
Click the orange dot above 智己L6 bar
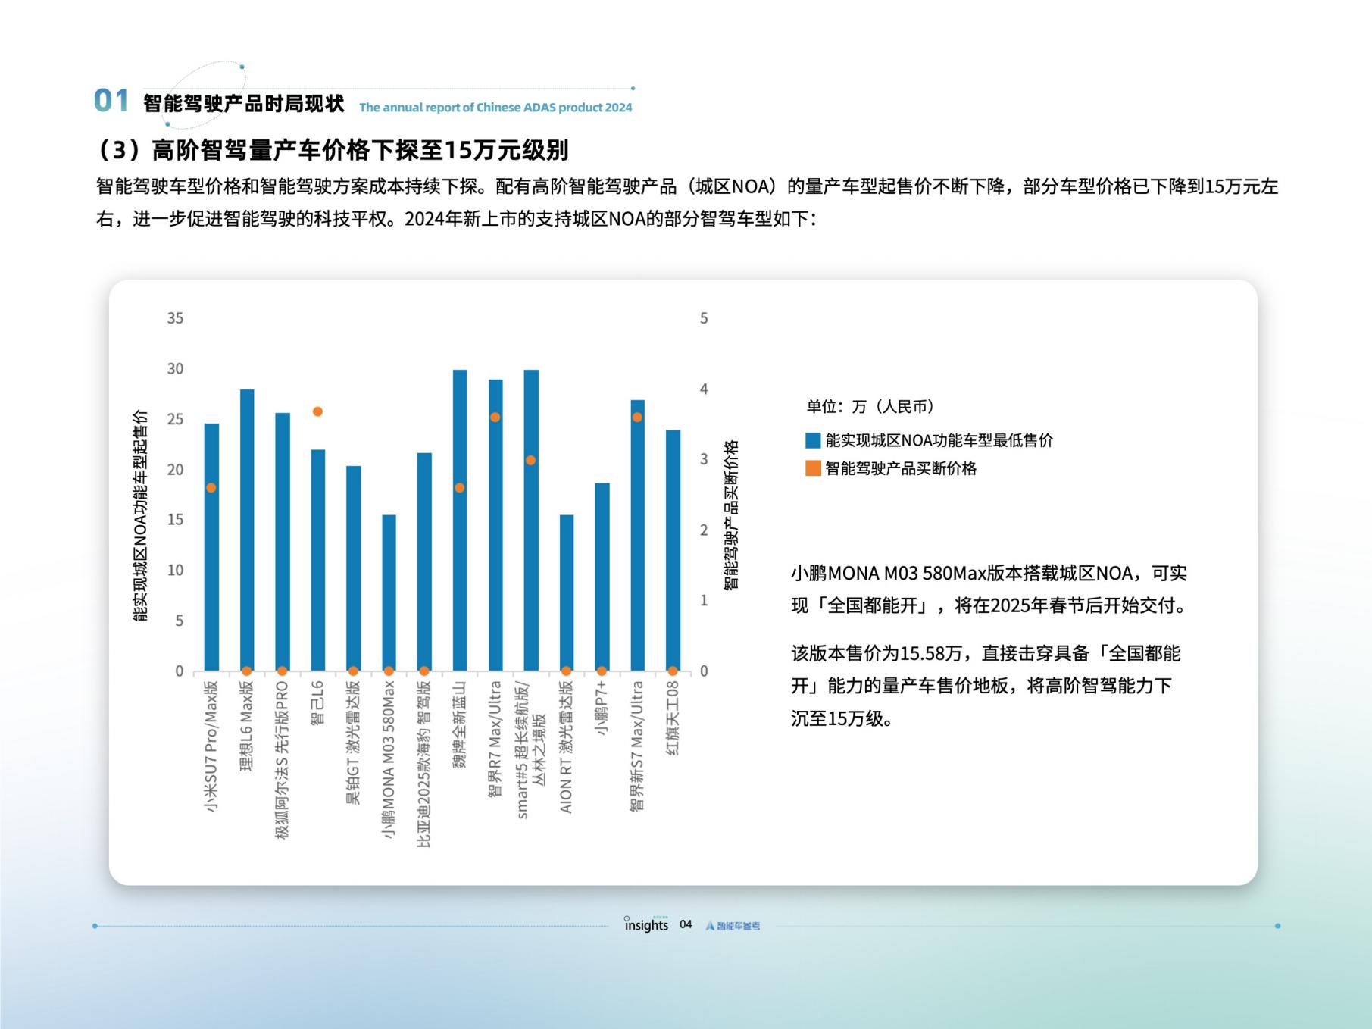coord(316,411)
